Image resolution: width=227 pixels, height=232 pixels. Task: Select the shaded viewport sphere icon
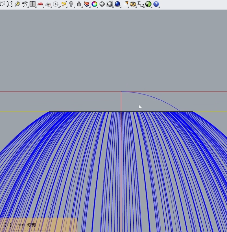pos(102,4)
